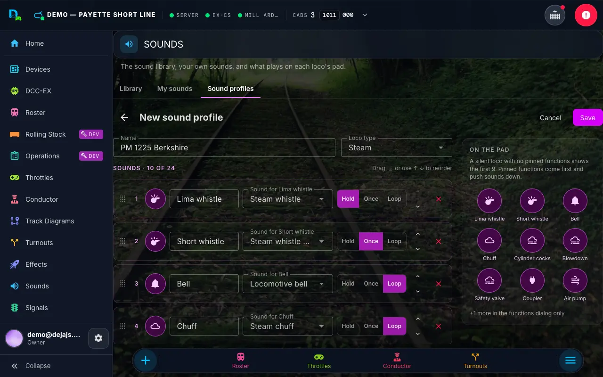
Task: Expand the cabs chevron in top bar
Action: [x=365, y=15]
